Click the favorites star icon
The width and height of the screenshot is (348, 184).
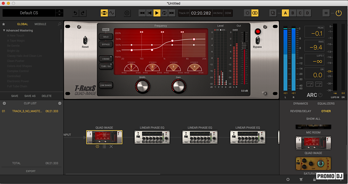[x=3, y=24]
